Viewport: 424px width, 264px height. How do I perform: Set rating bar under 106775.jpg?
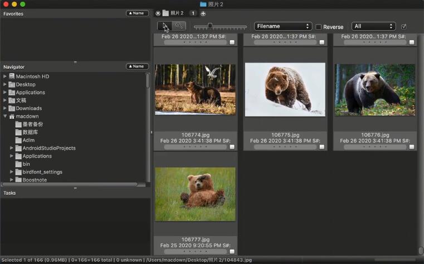pyautogui.click(x=285, y=147)
